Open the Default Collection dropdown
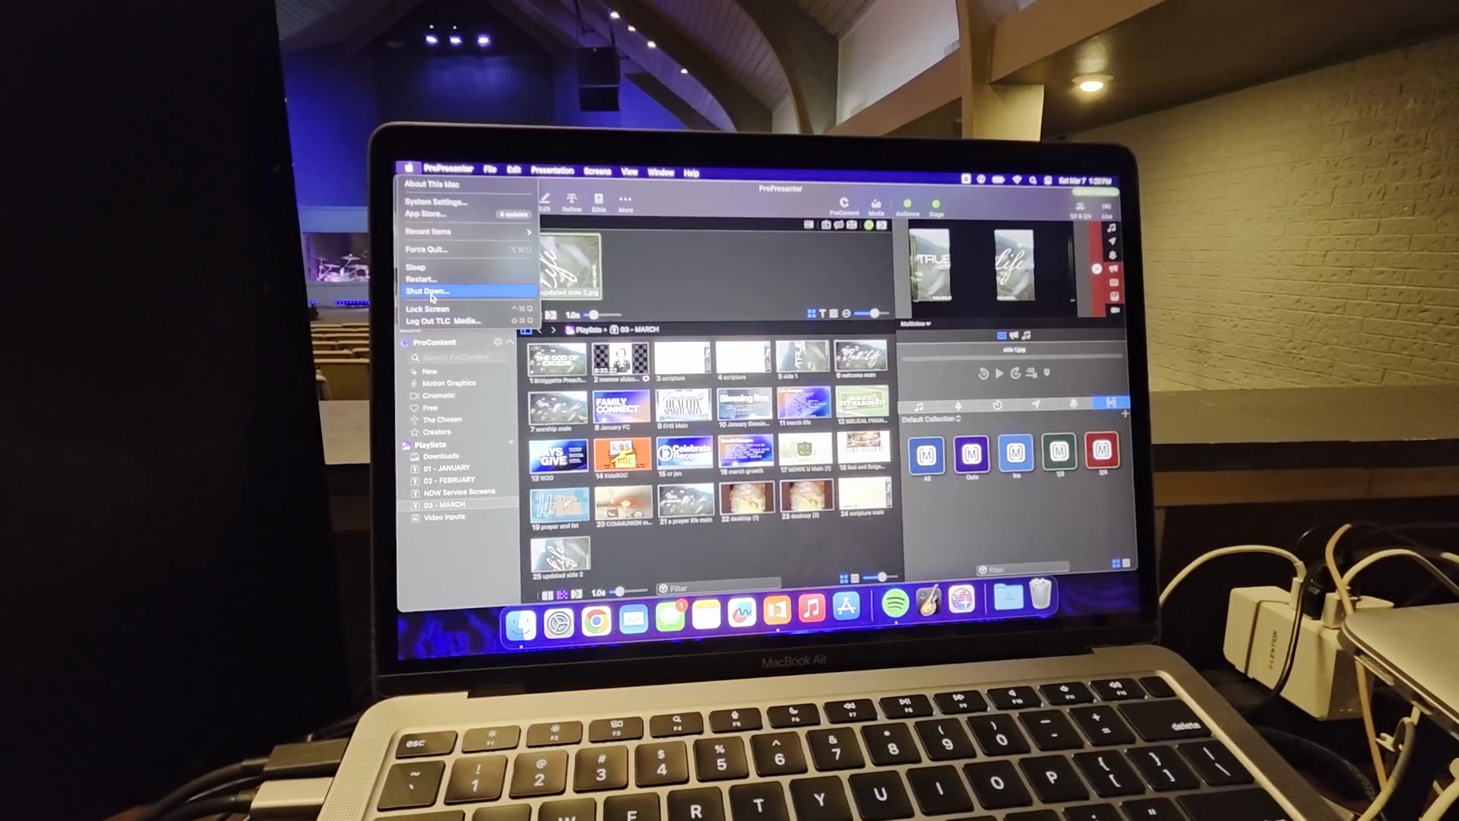Screen dimensions: 1459x821 pos(931,420)
